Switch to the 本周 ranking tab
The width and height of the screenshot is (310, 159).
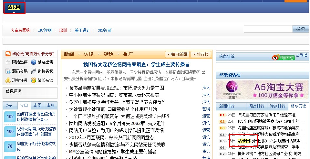[37, 106]
